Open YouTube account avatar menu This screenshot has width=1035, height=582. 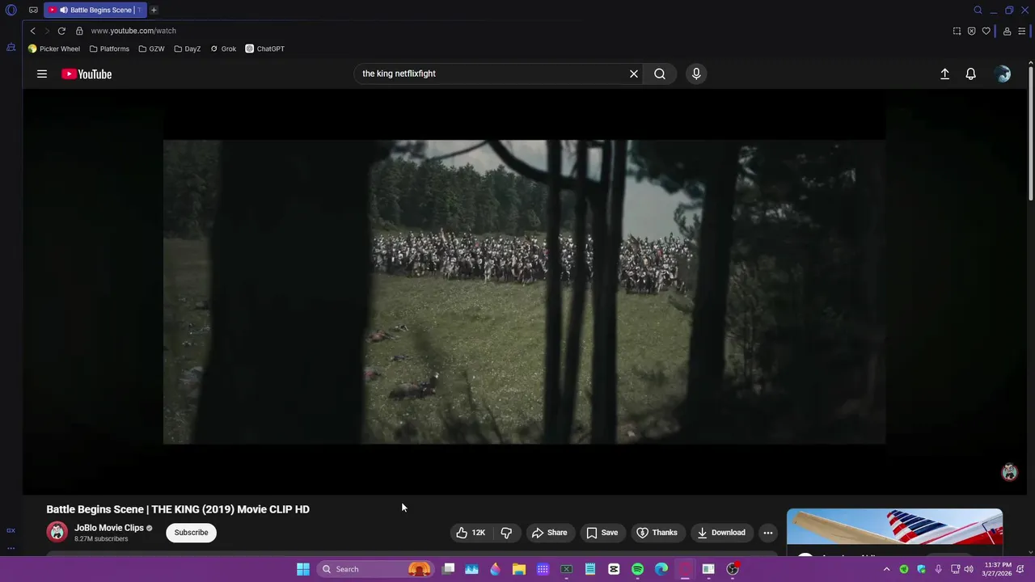coord(1003,74)
